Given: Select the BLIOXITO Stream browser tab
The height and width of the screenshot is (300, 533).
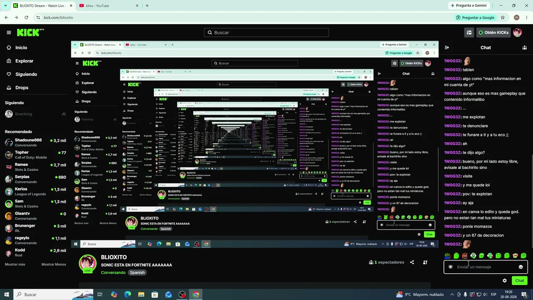Looking at the screenshot, I should [x=42, y=6].
